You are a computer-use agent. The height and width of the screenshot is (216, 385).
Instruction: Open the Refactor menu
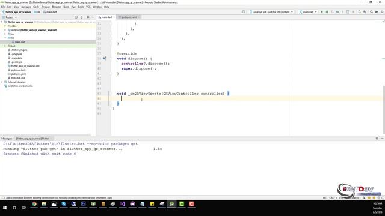(57, 7)
